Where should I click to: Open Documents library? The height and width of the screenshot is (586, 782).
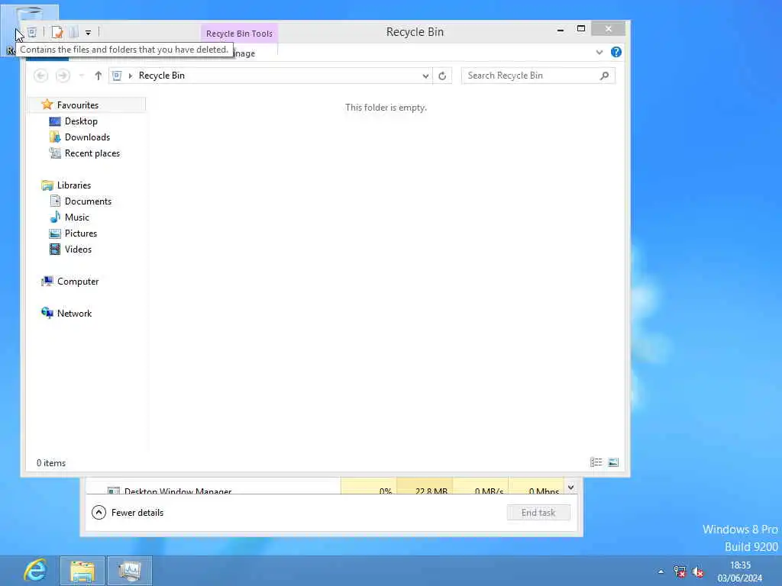click(x=88, y=201)
